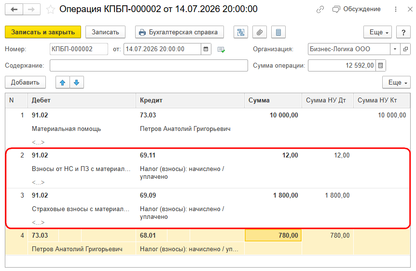Select 1 800,00 in Сумма НУ Дт column
This screenshot has width=416, height=271.
click(337, 196)
